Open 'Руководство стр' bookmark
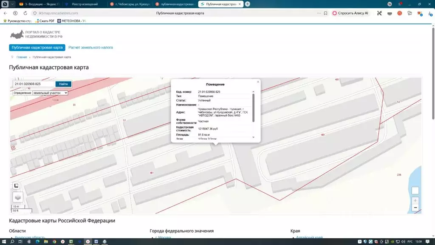Image resolution: width=435 pixels, height=245 pixels. pyautogui.click(x=17, y=21)
